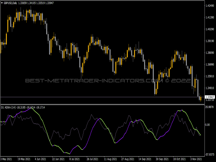Image resolution: width=216 pixels, height=162 pixels.
Task: Select the price scale value 1.39190
Action: tap(210, 41)
